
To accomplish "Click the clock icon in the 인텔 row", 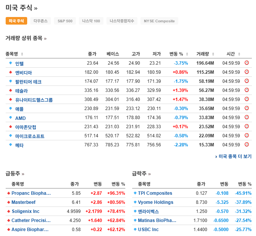I will 247,63.
